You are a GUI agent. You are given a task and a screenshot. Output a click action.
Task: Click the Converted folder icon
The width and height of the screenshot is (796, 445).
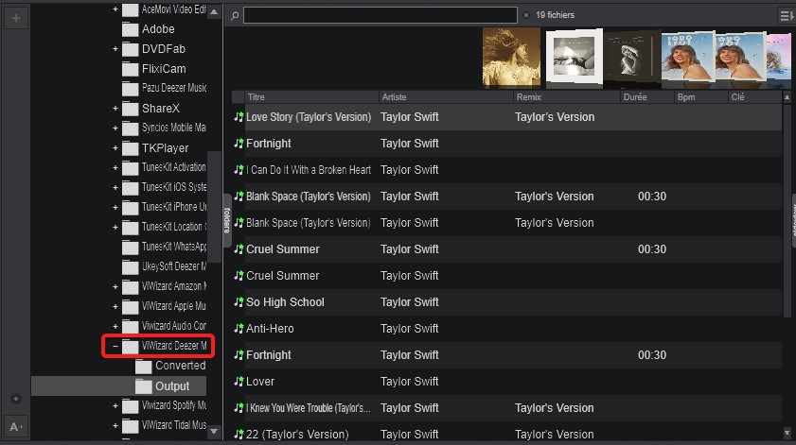point(144,366)
